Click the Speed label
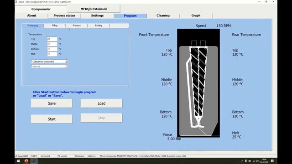 [201, 26]
